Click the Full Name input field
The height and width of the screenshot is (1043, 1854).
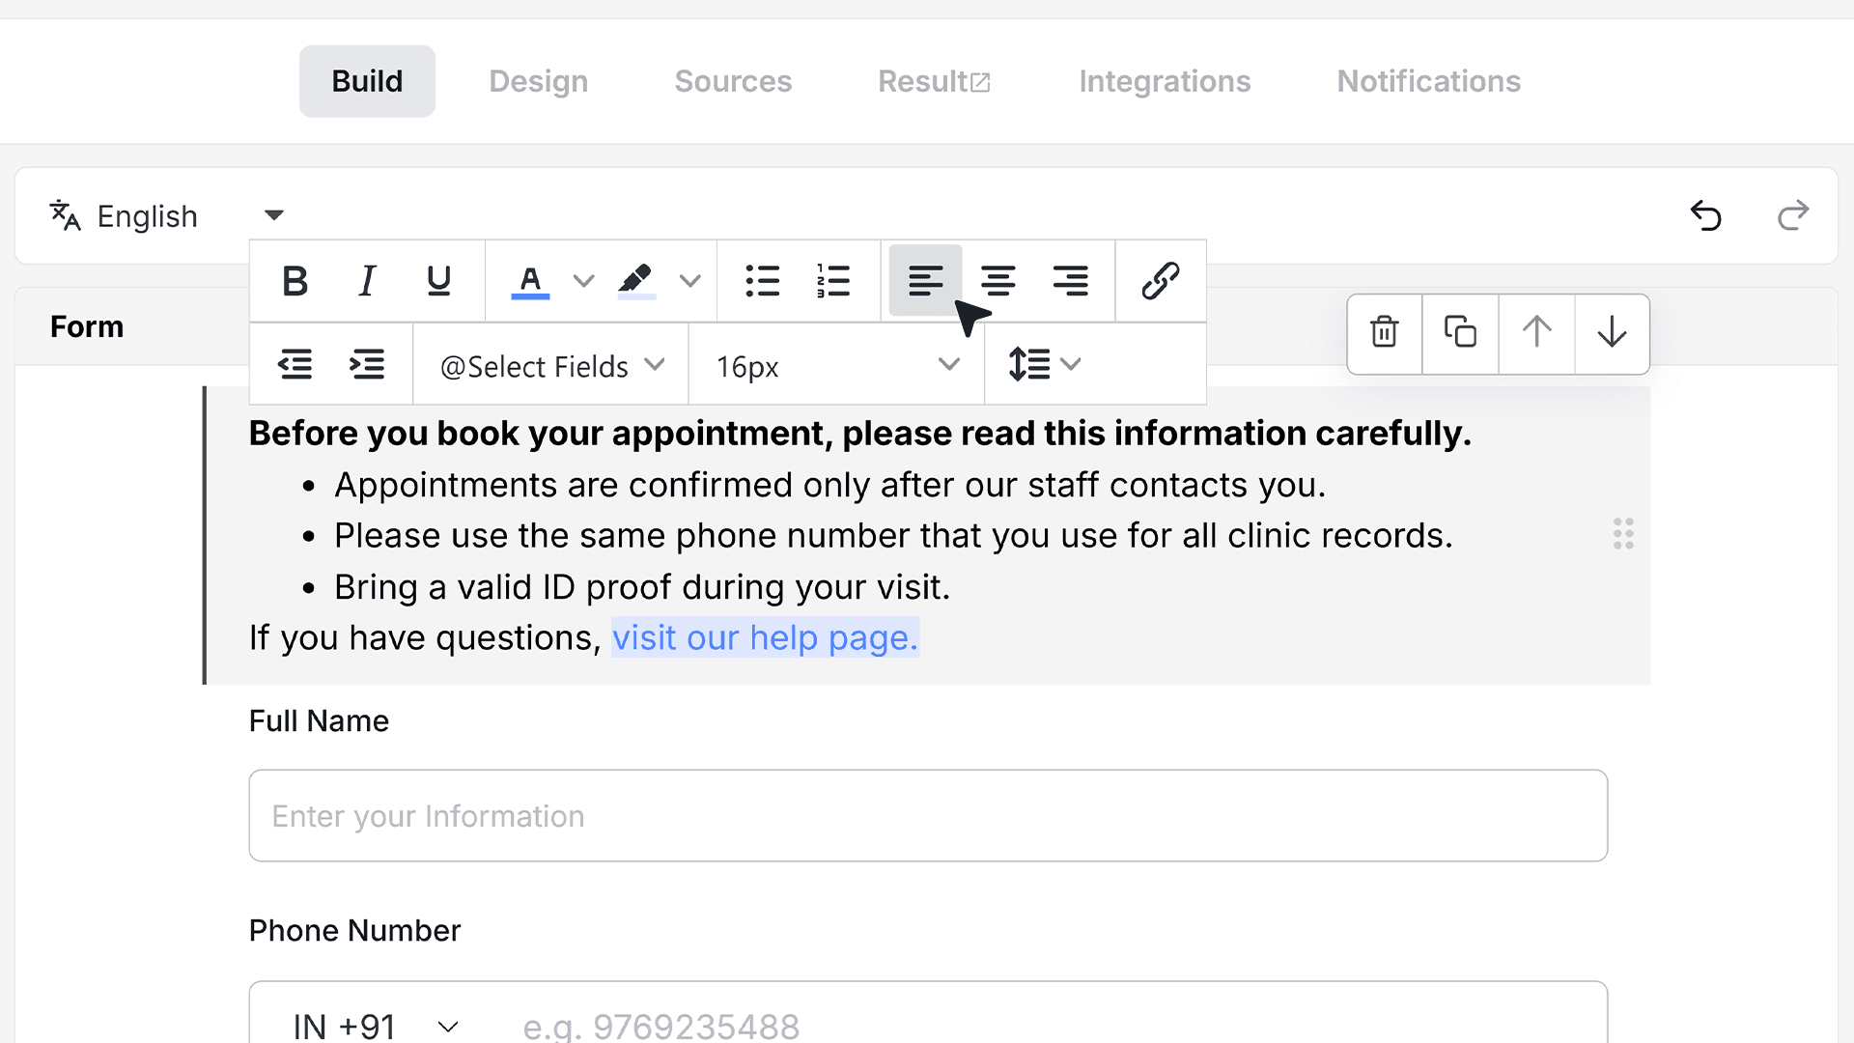[x=928, y=815]
